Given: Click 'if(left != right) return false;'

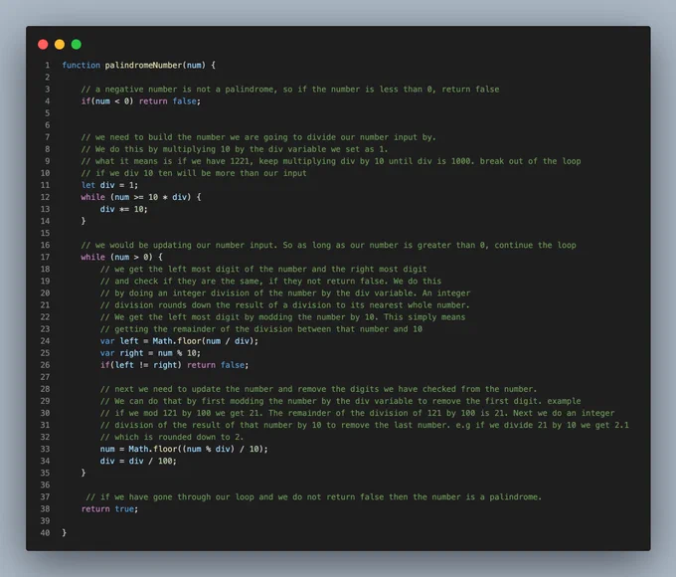Looking at the screenshot, I should [x=175, y=365].
